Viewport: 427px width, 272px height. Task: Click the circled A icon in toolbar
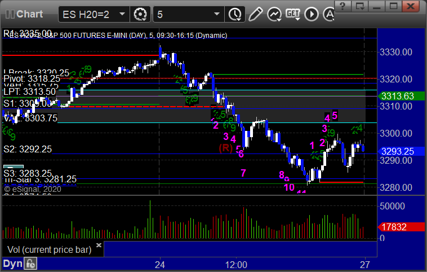point(328,14)
